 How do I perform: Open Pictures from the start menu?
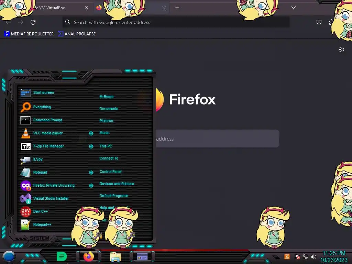pyautogui.click(x=106, y=121)
